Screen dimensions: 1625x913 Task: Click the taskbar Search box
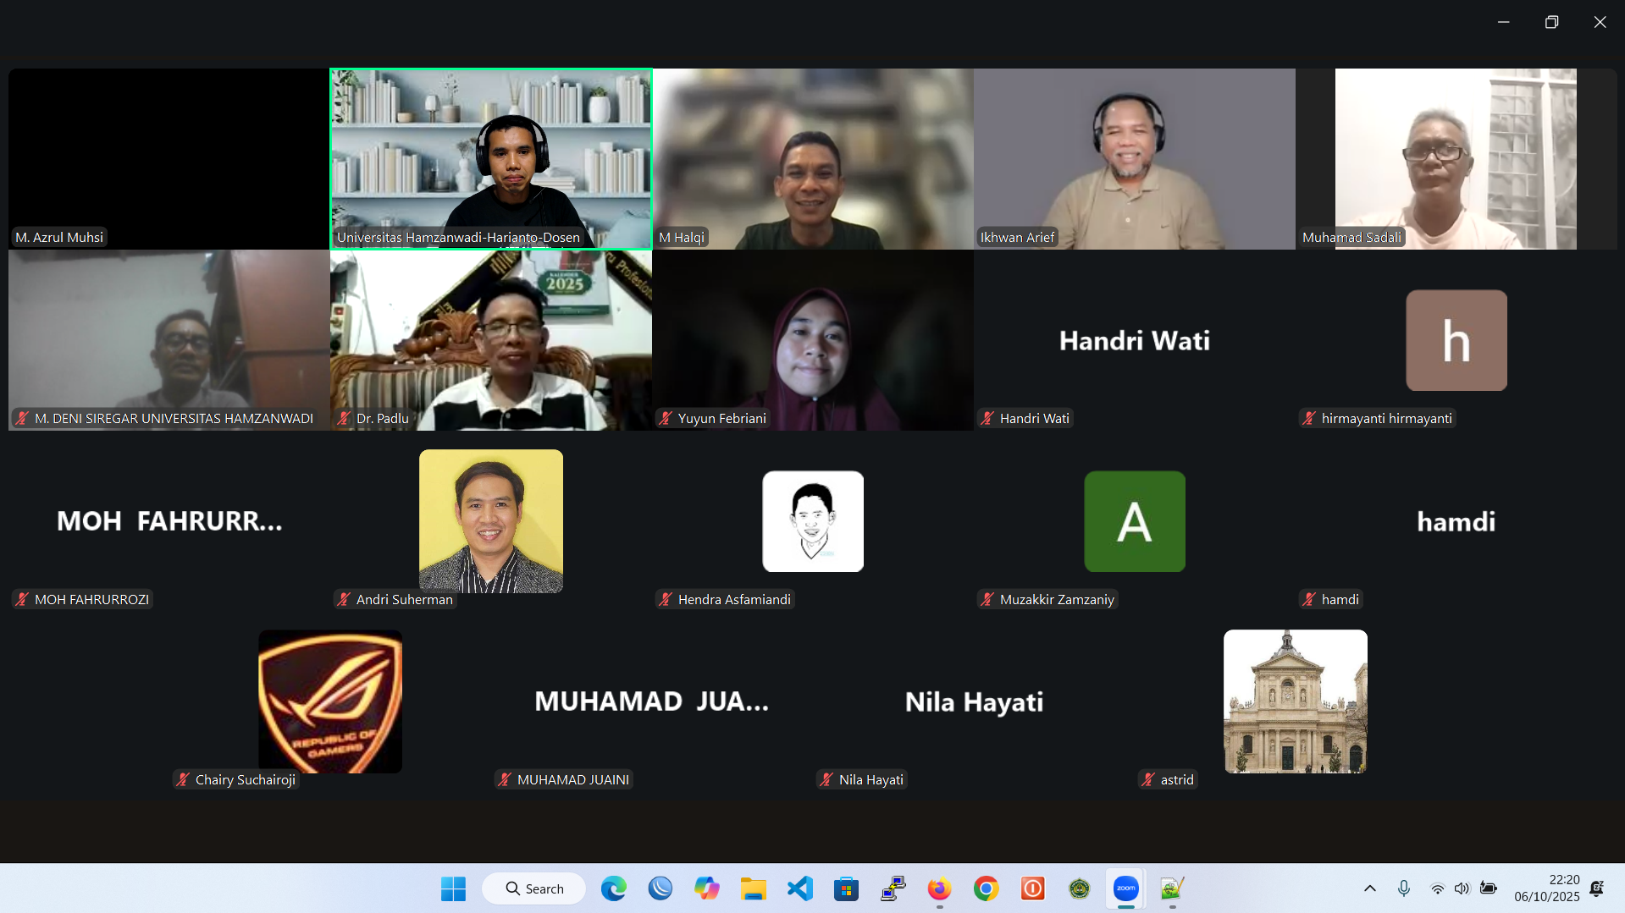click(x=534, y=888)
